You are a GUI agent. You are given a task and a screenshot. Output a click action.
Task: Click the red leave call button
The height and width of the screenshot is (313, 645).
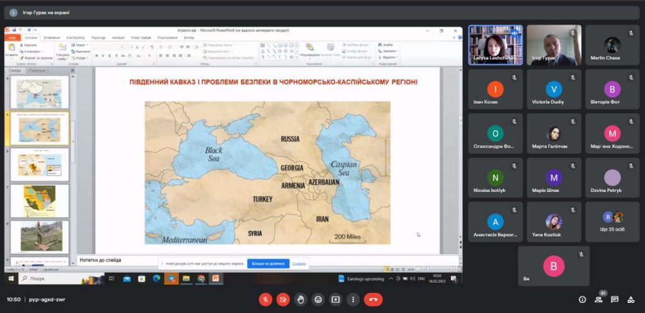373,300
